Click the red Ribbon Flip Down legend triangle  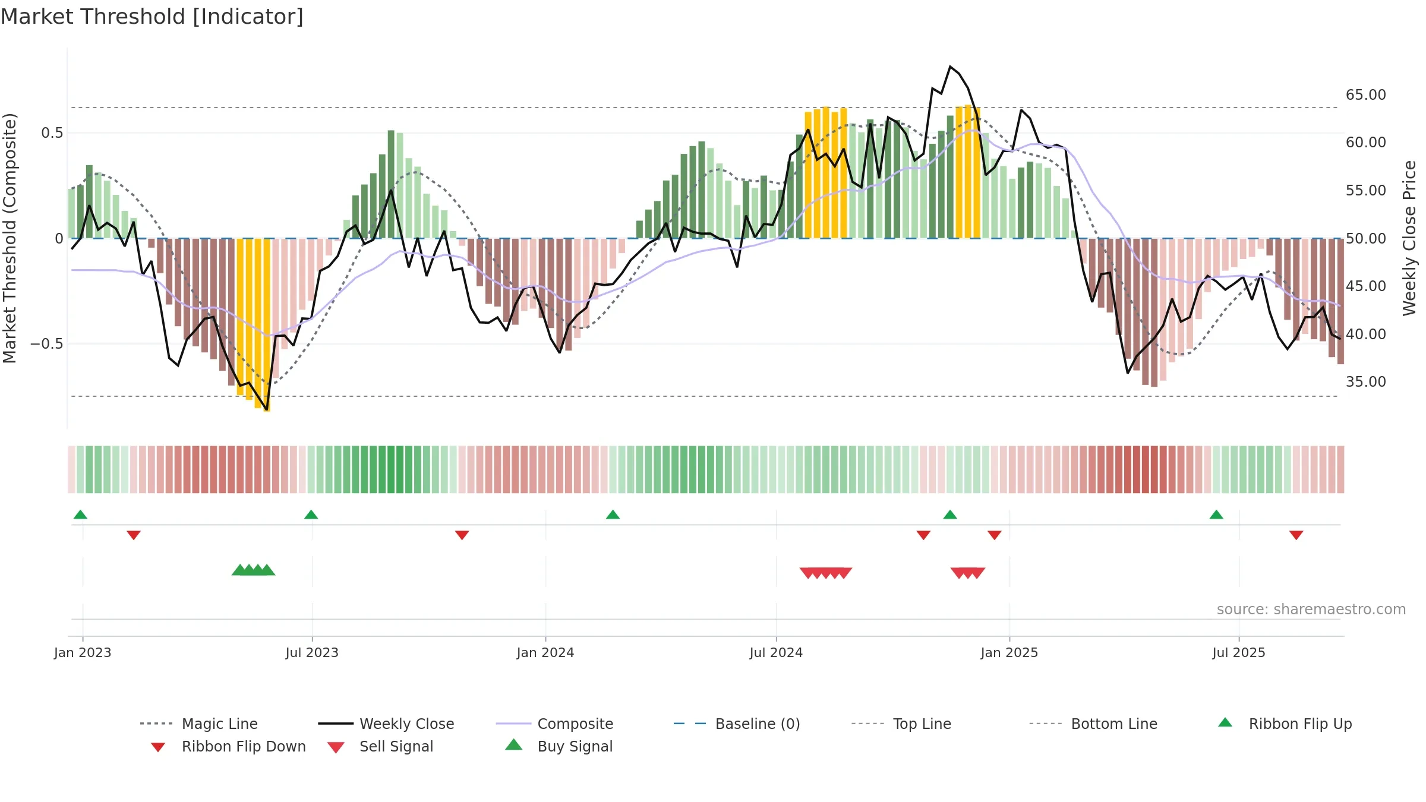point(158,747)
